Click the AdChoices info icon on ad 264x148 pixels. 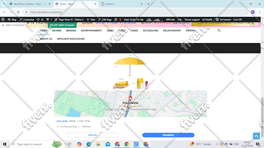206,95
